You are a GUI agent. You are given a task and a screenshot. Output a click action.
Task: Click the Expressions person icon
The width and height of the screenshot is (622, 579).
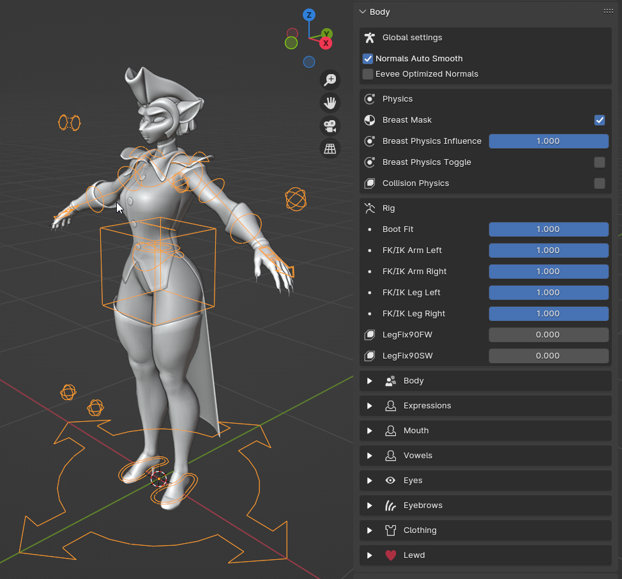point(391,406)
